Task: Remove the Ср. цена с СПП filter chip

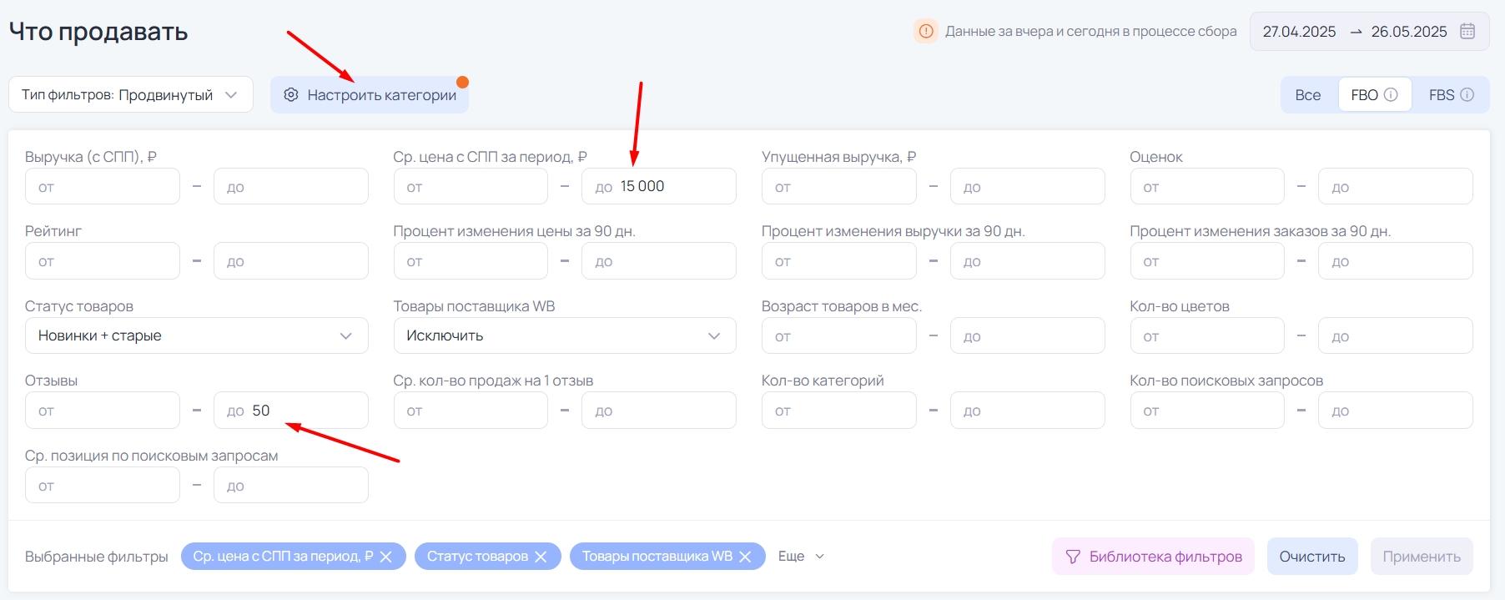Action: 386,557
